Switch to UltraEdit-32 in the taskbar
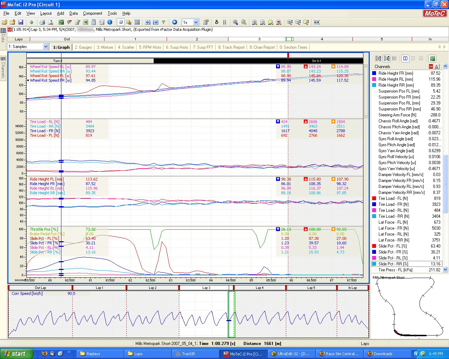 [x=291, y=354]
